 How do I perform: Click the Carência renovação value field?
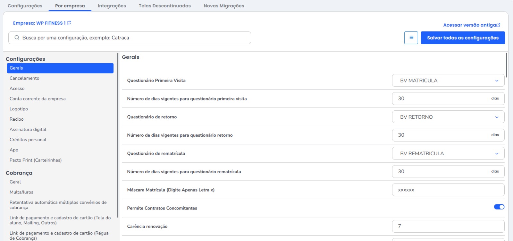click(x=448, y=227)
